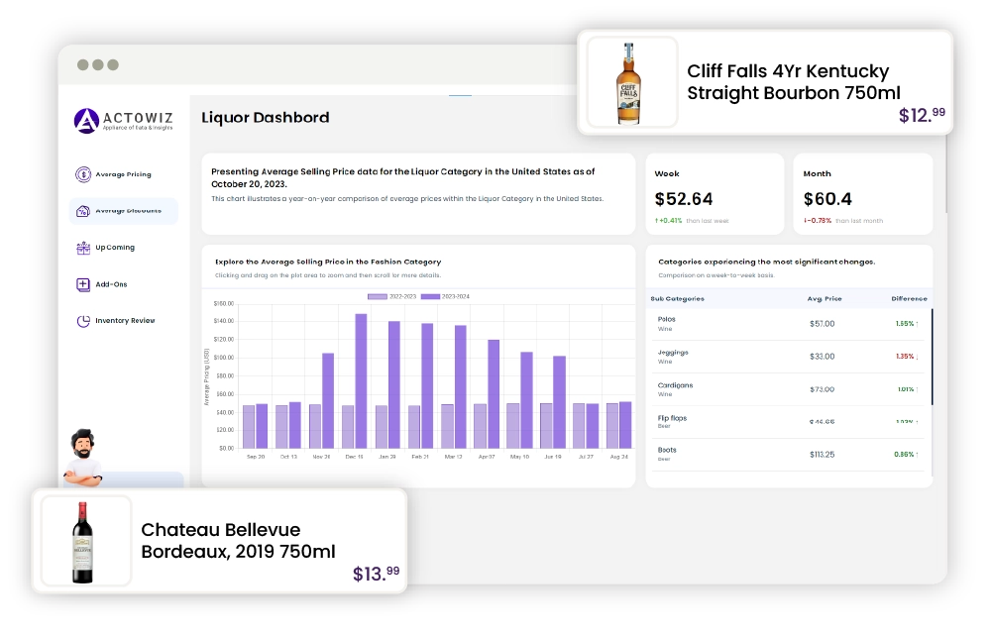
Task: Select the Boots row in table
Action: pos(788,455)
